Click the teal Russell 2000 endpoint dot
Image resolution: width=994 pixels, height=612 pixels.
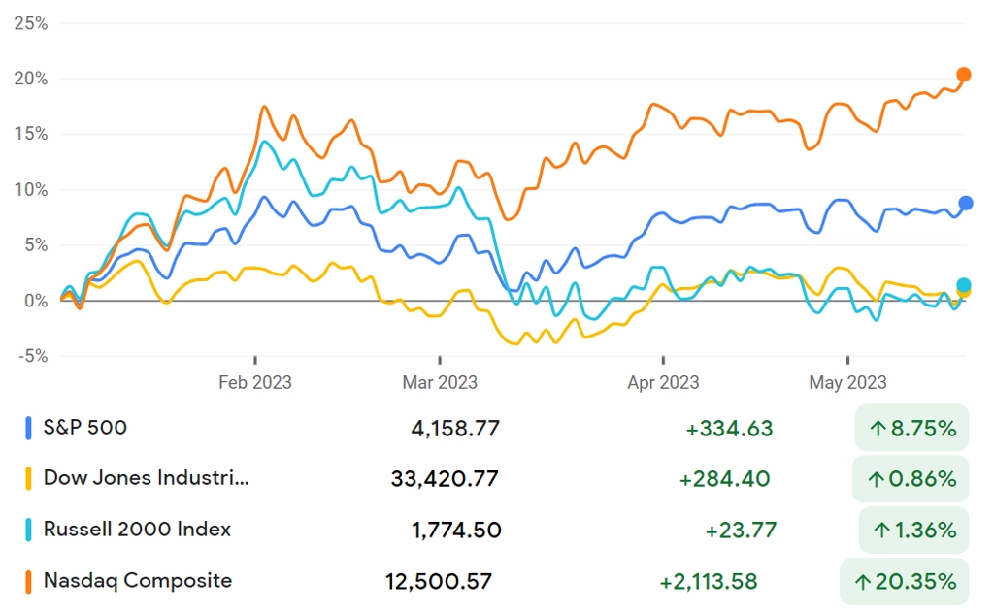pyautogui.click(x=964, y=285)
